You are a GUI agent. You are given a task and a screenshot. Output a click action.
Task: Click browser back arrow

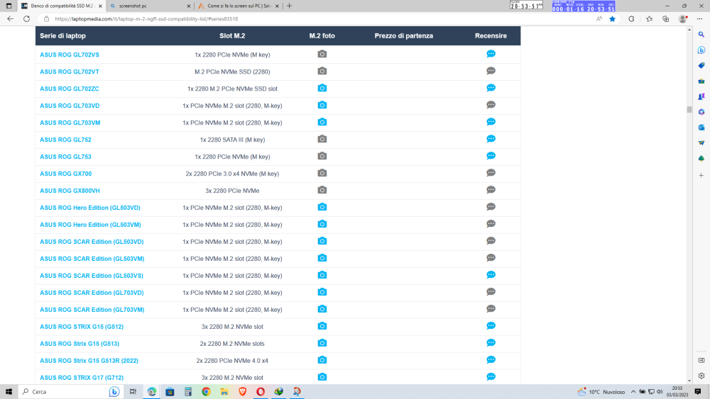(11, 19)
